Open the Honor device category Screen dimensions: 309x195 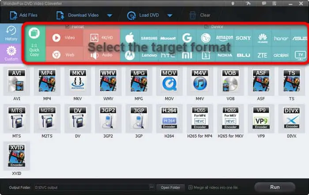point(281,38)
